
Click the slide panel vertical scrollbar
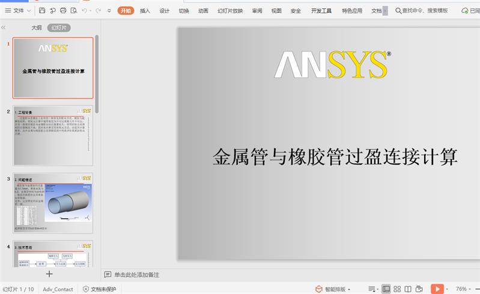[x=97, y=74]
